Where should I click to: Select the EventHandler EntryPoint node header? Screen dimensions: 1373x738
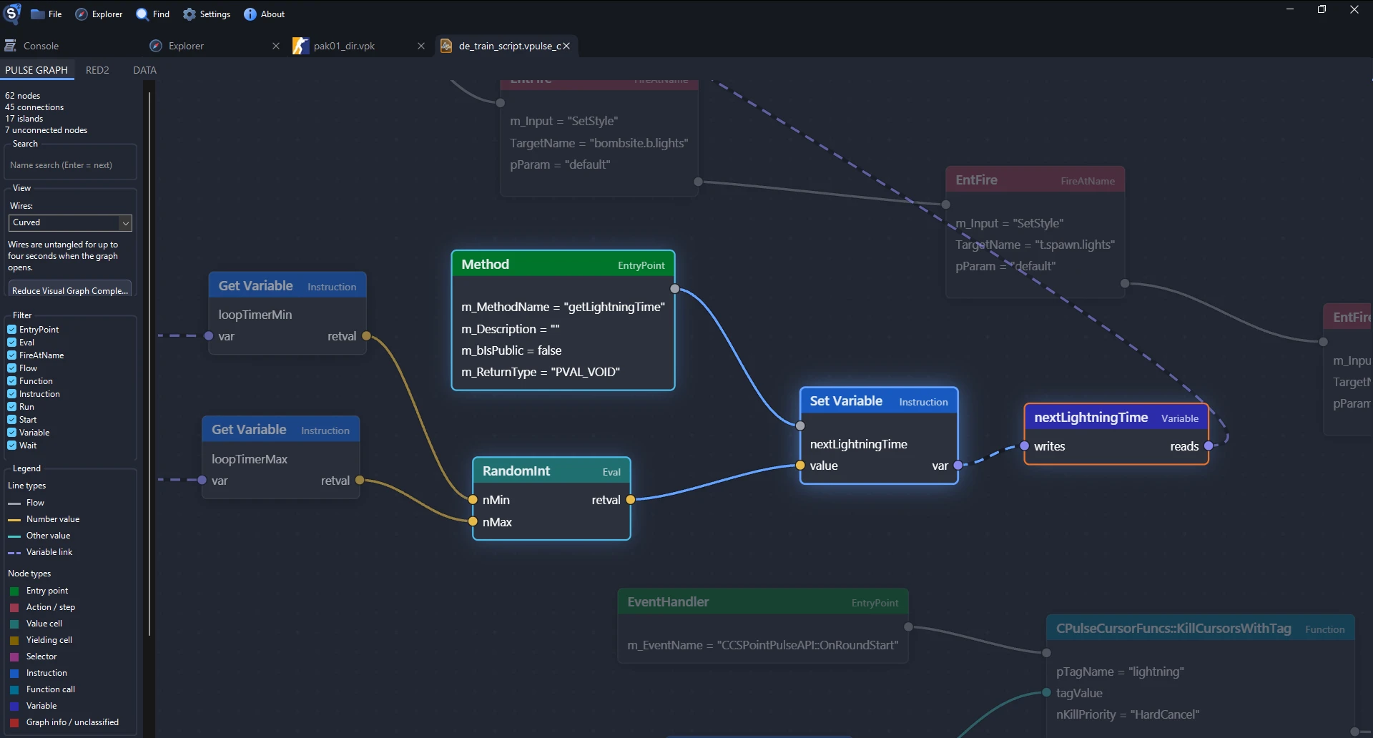pyautogui.click(x=763, y=602)
